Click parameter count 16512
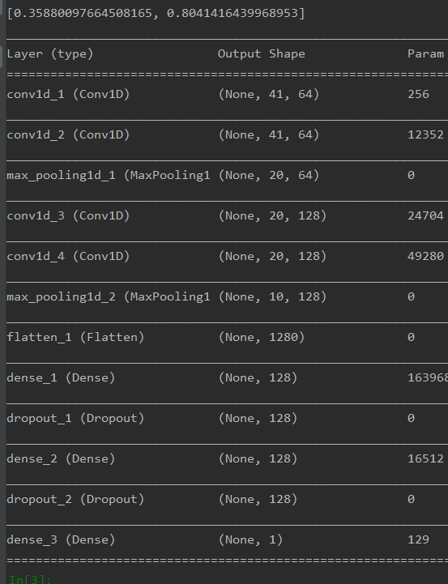Viewport: 448px width, 584px height. point(425,458)
